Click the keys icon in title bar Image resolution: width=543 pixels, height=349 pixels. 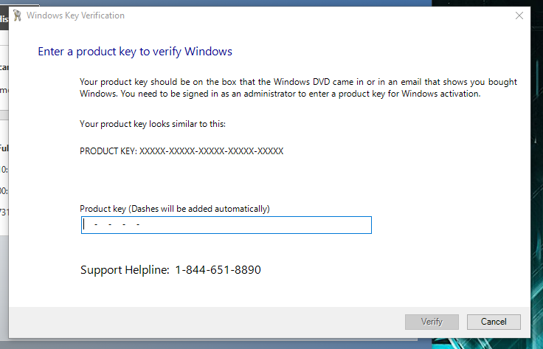17,15
